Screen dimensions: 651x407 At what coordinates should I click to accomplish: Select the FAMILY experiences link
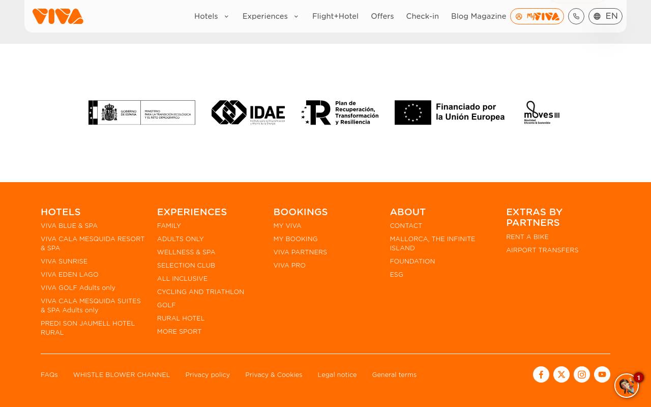169,226
